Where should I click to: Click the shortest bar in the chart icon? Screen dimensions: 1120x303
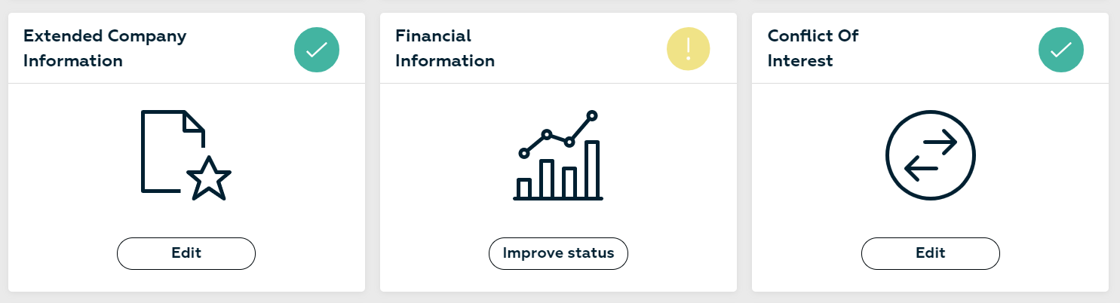523,188
